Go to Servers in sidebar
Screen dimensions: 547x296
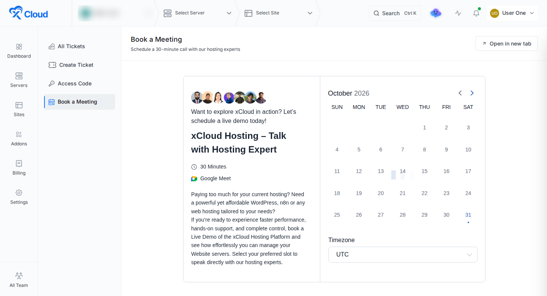[x=19, y=80]
